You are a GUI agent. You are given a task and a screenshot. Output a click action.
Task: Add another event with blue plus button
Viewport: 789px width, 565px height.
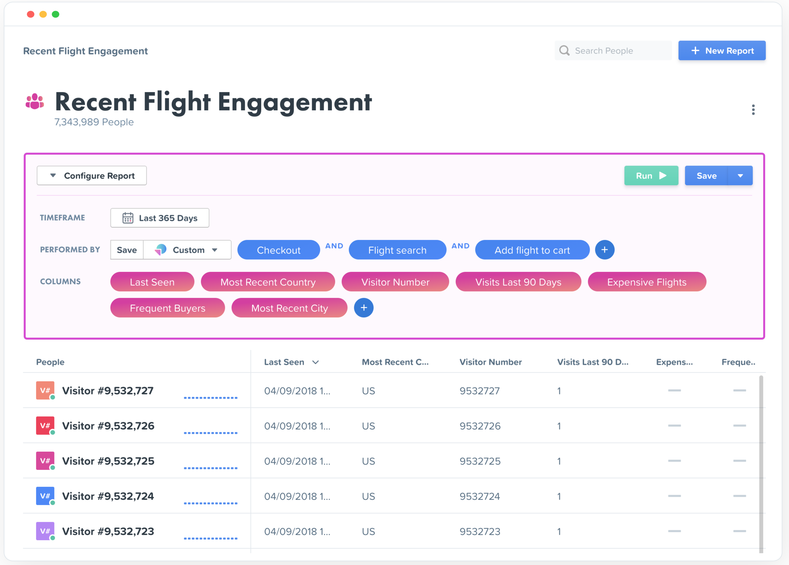tap(604, 250)
